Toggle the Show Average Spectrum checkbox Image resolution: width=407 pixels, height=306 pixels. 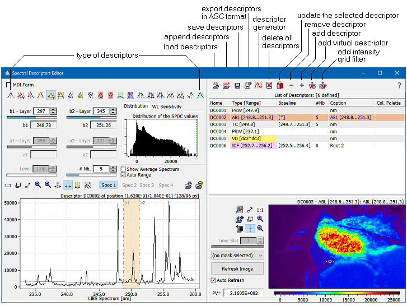124,169
